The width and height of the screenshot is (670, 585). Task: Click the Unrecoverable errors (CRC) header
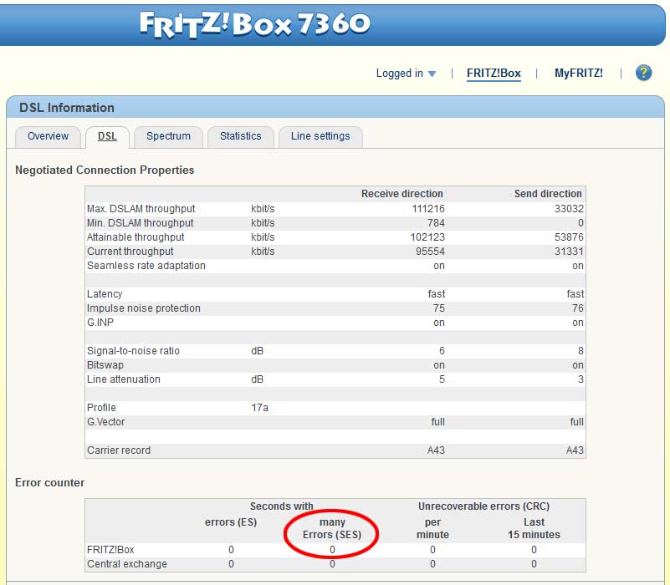point(483,506)
